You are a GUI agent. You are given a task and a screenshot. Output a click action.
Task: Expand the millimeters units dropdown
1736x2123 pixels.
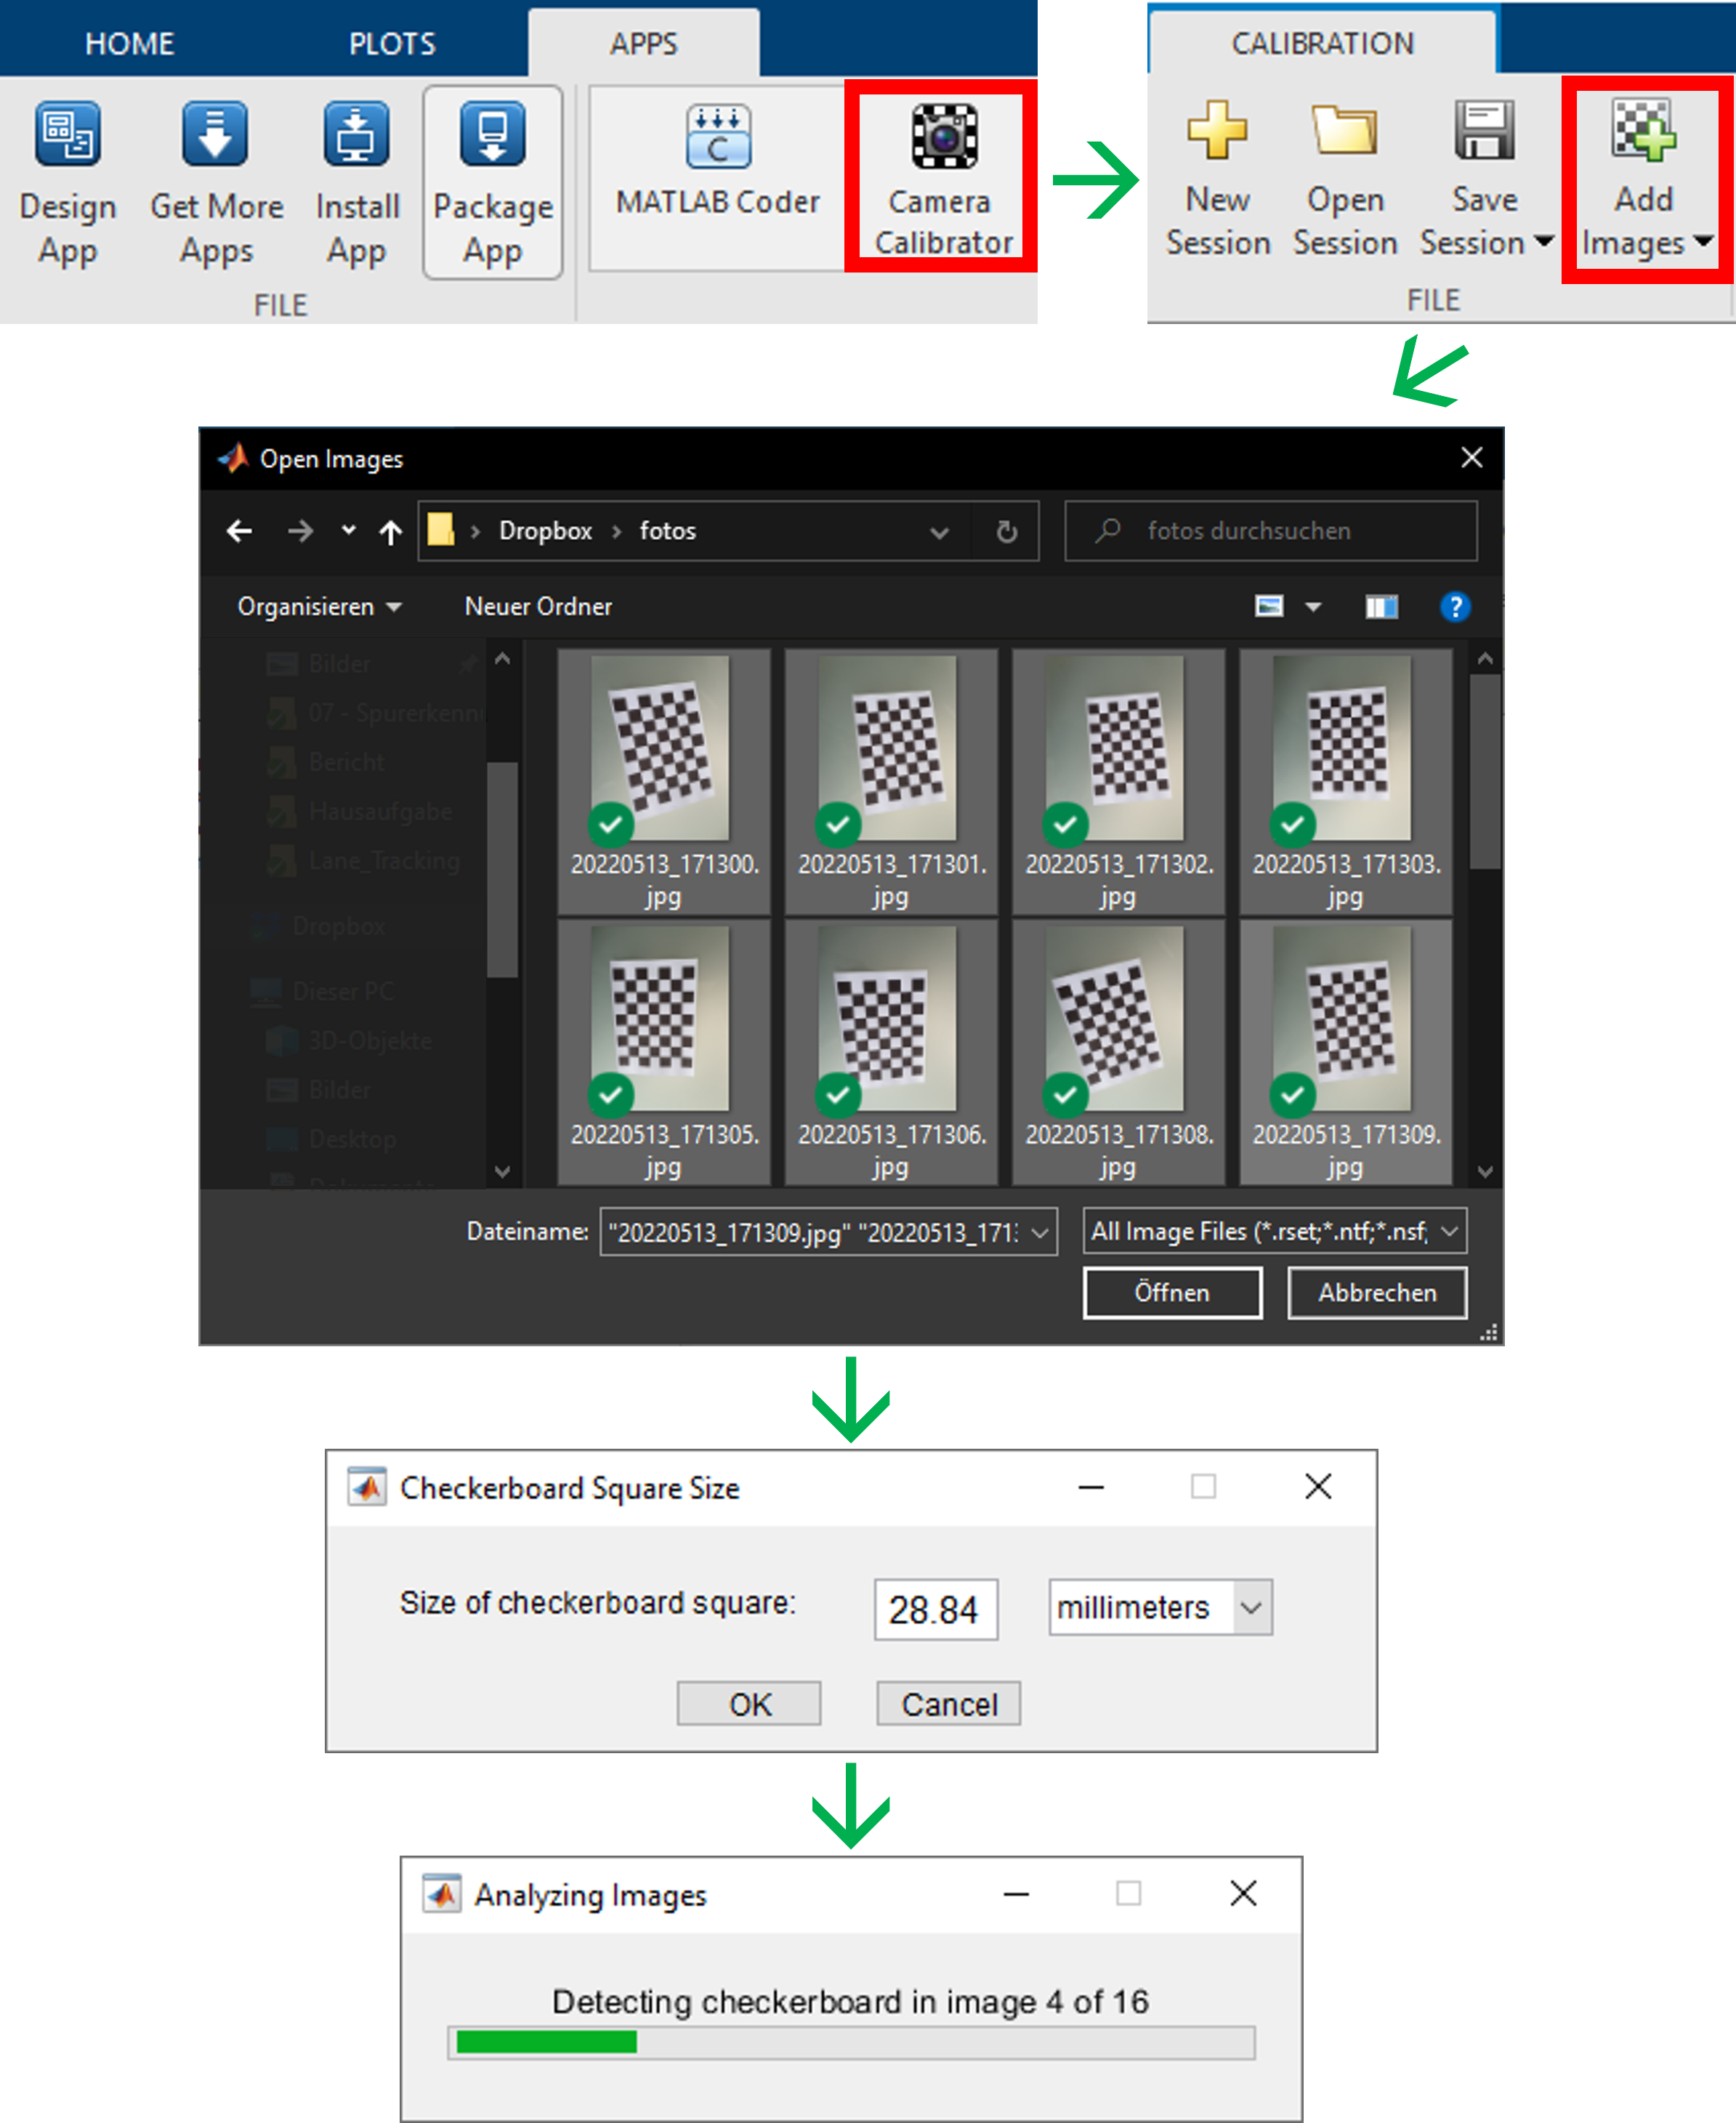(1251, 1607)
